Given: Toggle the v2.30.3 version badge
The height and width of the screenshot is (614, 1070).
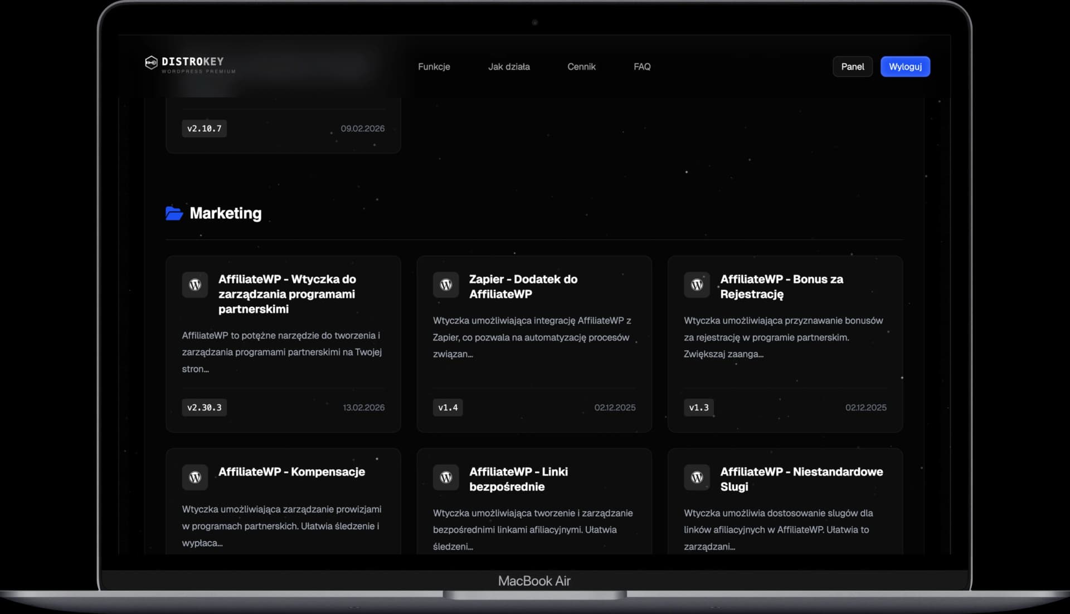Looking at the screenshot, I should tap(204, 407).
